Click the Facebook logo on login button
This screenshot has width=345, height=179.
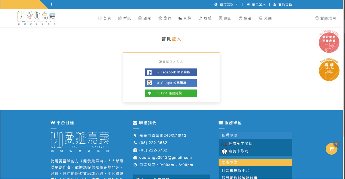(x=149, y=72)
